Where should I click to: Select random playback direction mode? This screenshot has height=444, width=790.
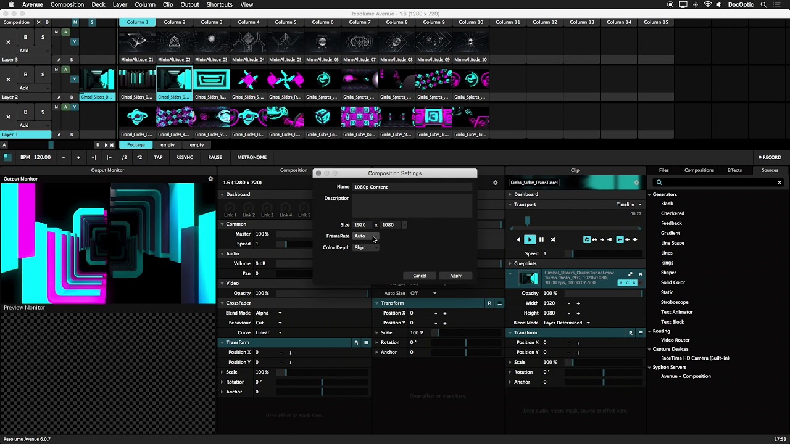553,239
